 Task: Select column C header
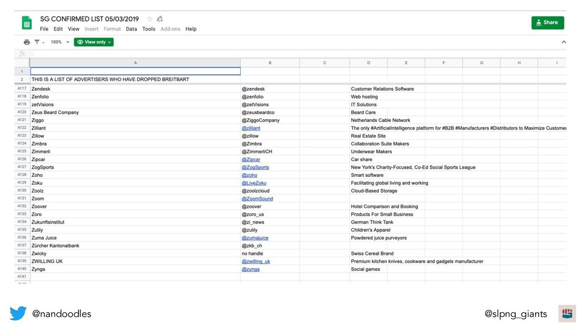(325, 63)
